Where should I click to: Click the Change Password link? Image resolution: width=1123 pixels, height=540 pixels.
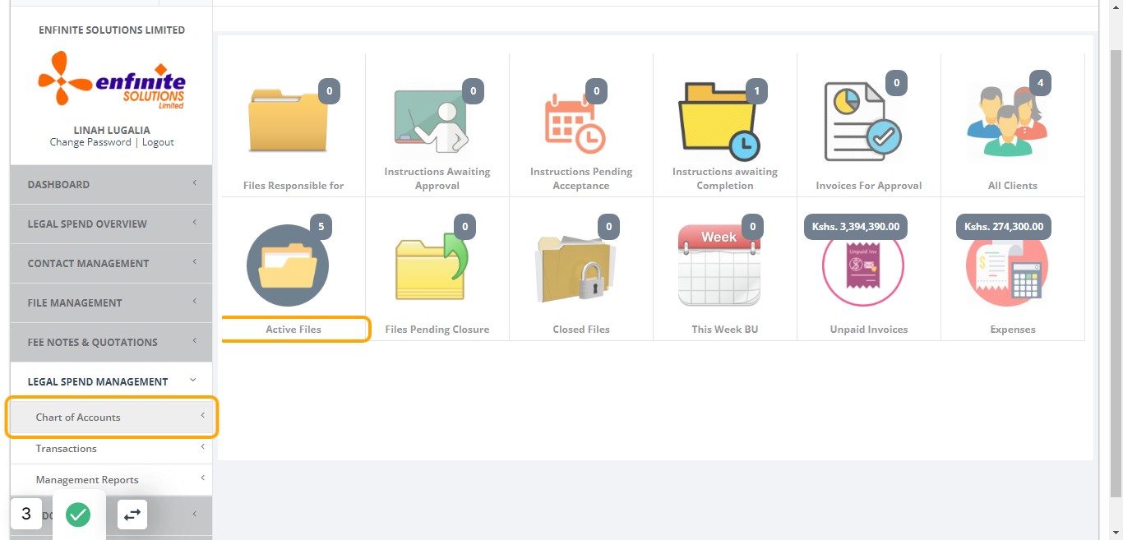click(90, 142)
